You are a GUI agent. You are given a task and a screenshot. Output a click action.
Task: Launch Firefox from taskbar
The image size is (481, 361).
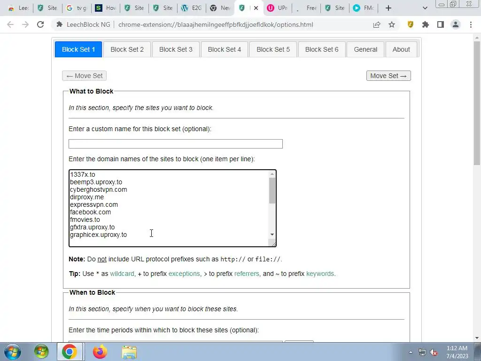pyautogui.click(x=100, y=352)
